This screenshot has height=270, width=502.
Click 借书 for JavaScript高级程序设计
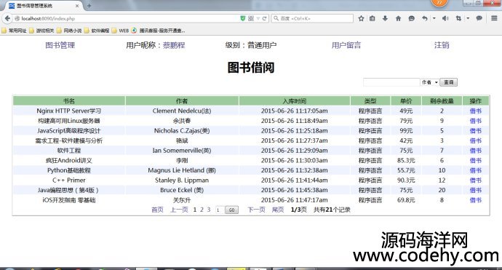coord(475,131)
